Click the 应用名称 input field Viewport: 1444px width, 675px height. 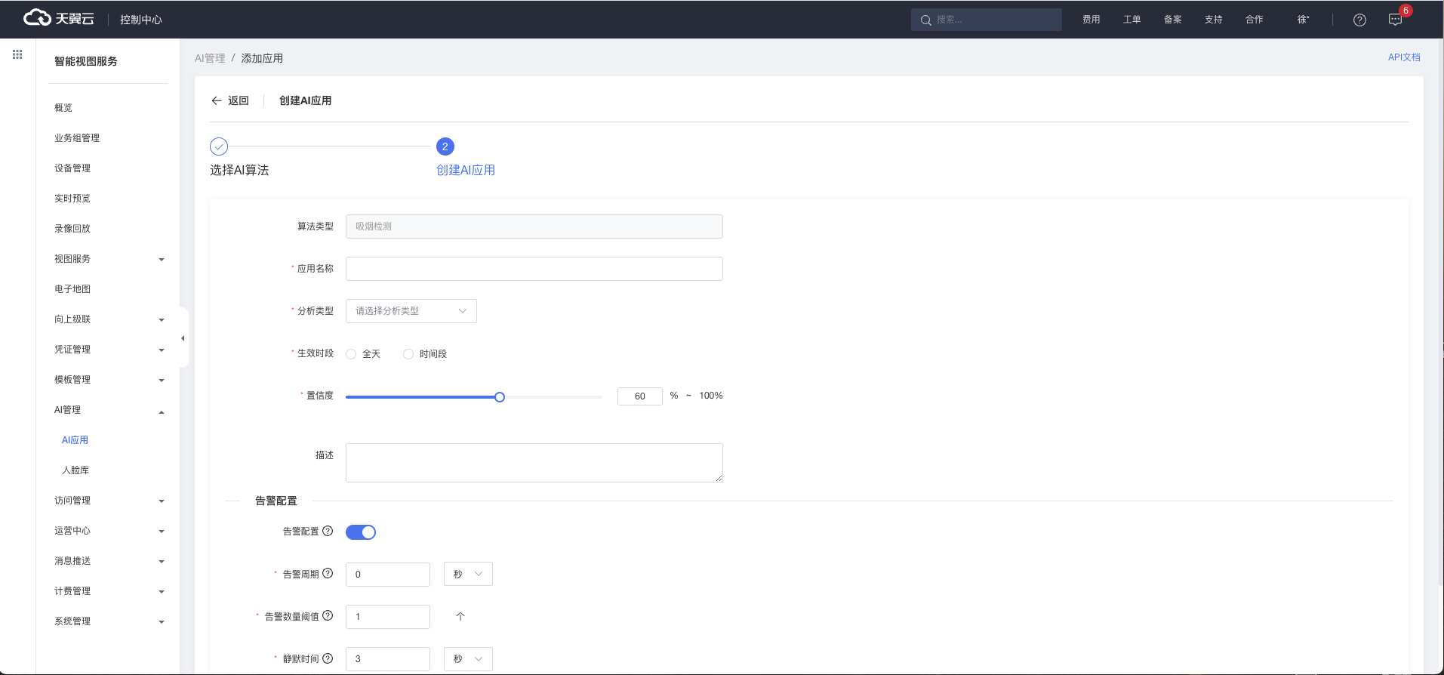534,269
